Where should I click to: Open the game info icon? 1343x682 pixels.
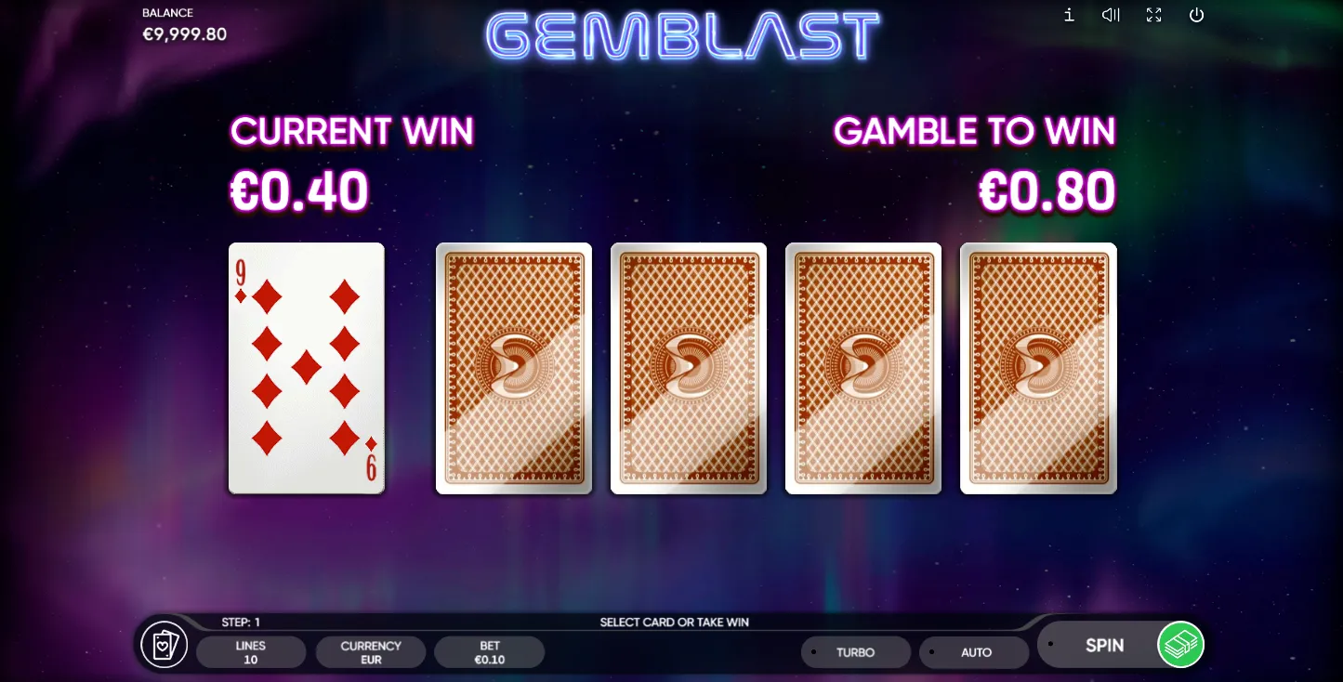(x=1069, y=15)
